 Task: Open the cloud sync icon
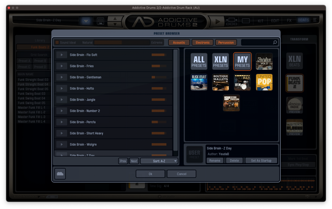tap(60, 174)
